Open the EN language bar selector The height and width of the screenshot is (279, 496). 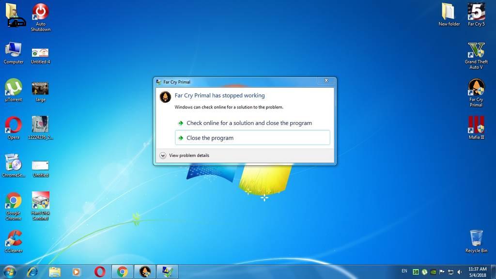404,271
